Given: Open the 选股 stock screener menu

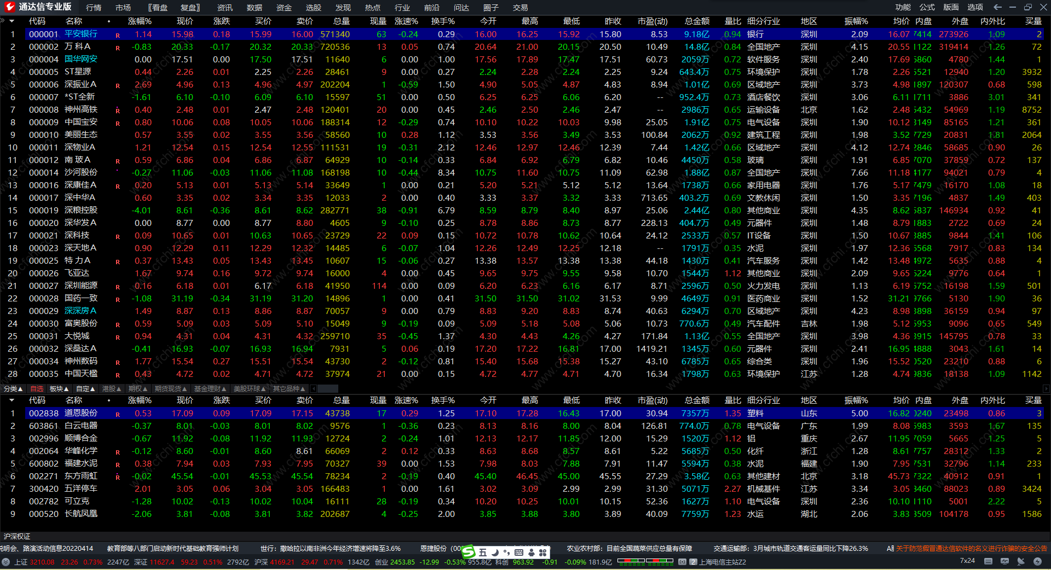Looking at the screenshot, I should pyautogui.click(x=314, y=8).
